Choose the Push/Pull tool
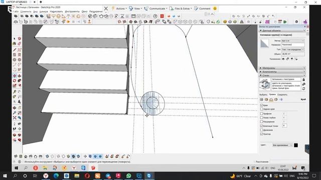Image resolution: width=321 pixels, height=180 pixels. (x=19, y=75)
